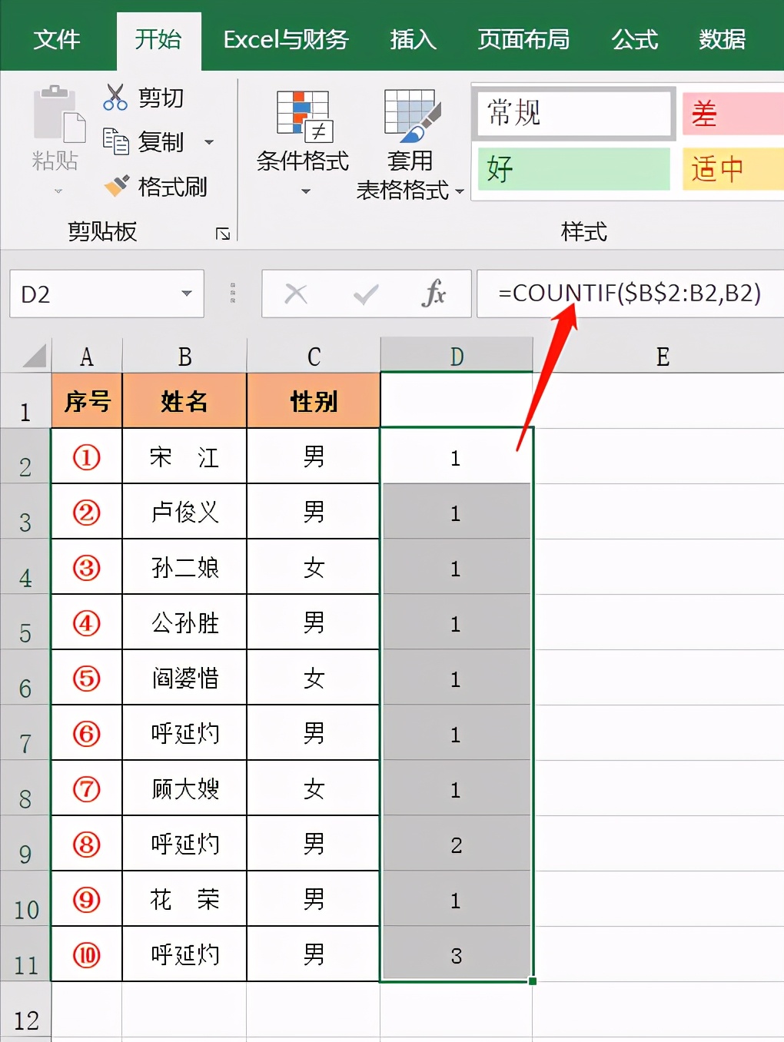This screenshot has width=784, height=1042.
Task: Switch to the 插入 ribbon tab
Action: click(x=413, y=40)
